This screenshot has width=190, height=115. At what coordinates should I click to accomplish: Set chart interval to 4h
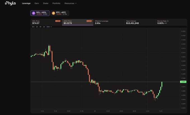(41, 27)
